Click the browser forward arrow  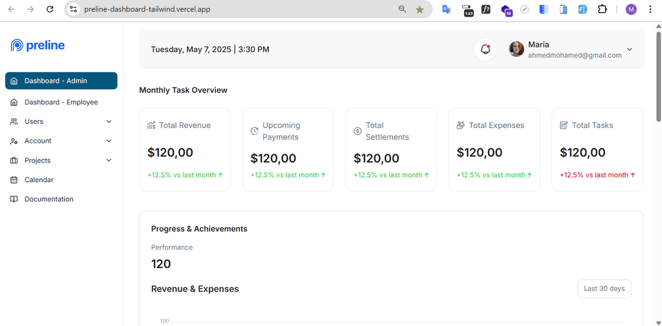[30, 9]
